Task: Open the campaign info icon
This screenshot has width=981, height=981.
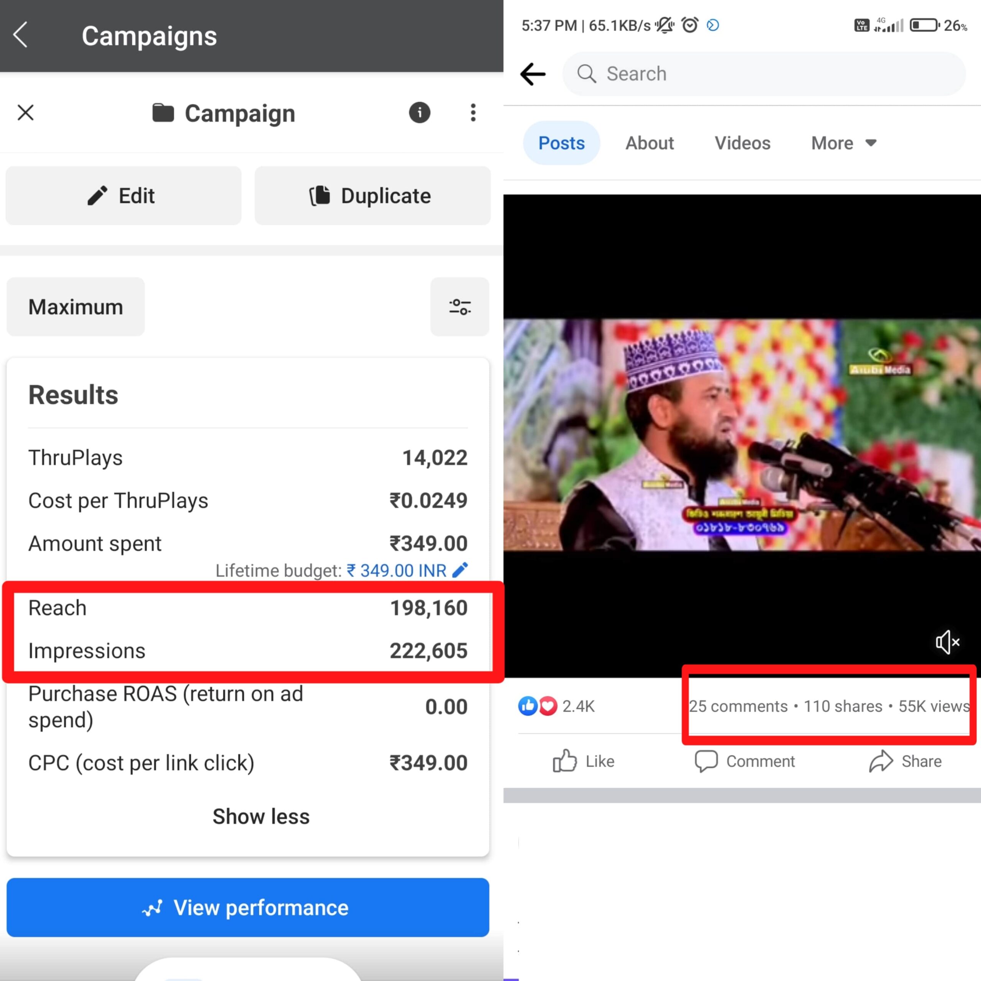Action: point(419,113)
